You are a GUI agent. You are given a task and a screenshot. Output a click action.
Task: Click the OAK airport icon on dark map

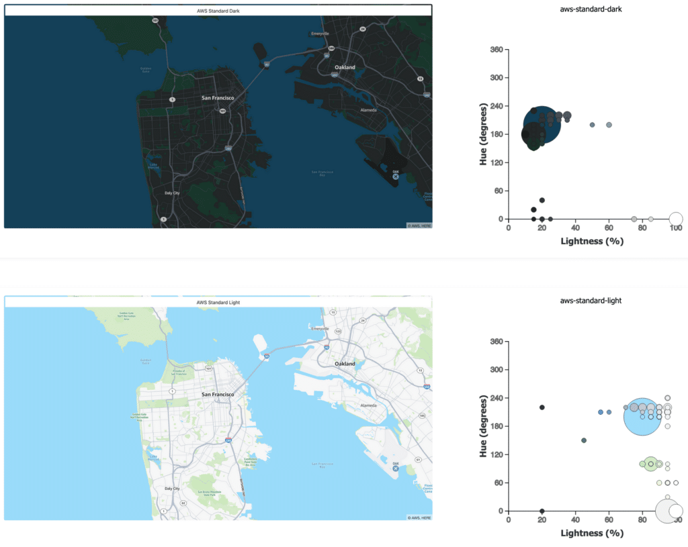point(395,177)
